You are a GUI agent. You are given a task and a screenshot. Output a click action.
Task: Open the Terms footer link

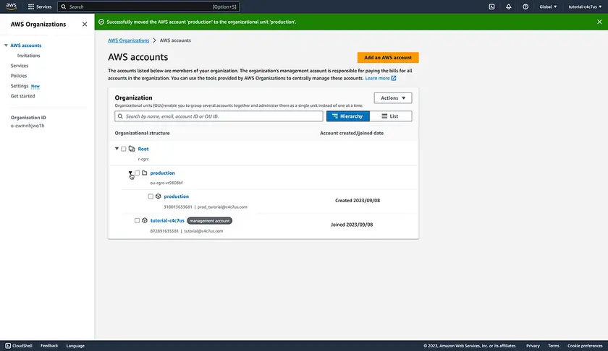[x=553, y=345]
